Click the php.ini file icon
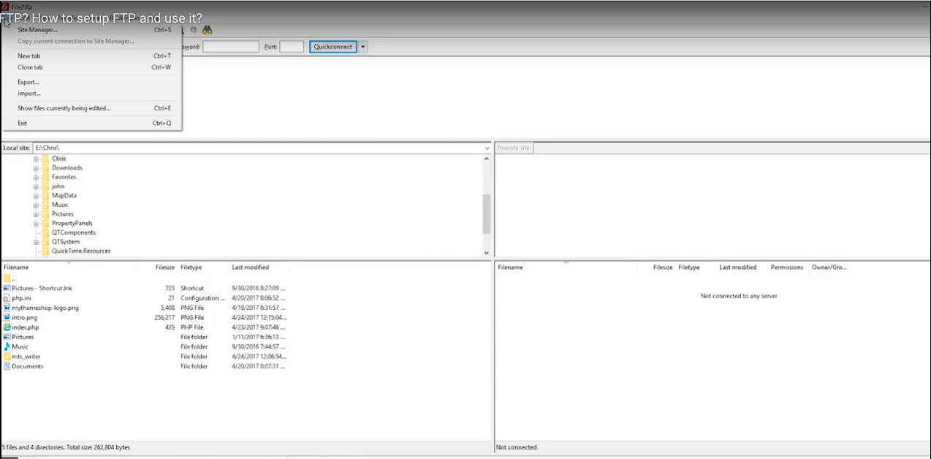The width and height of the screenshot is (931, 459). coord(7,298)
